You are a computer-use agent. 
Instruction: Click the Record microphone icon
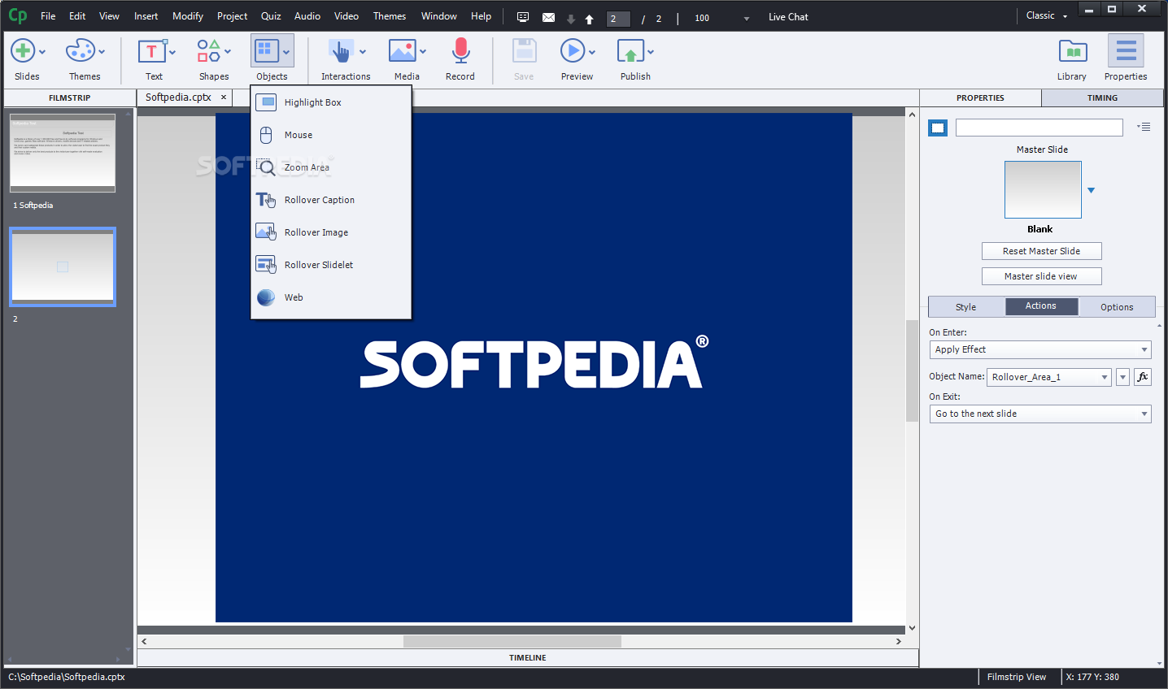point(460,51)
